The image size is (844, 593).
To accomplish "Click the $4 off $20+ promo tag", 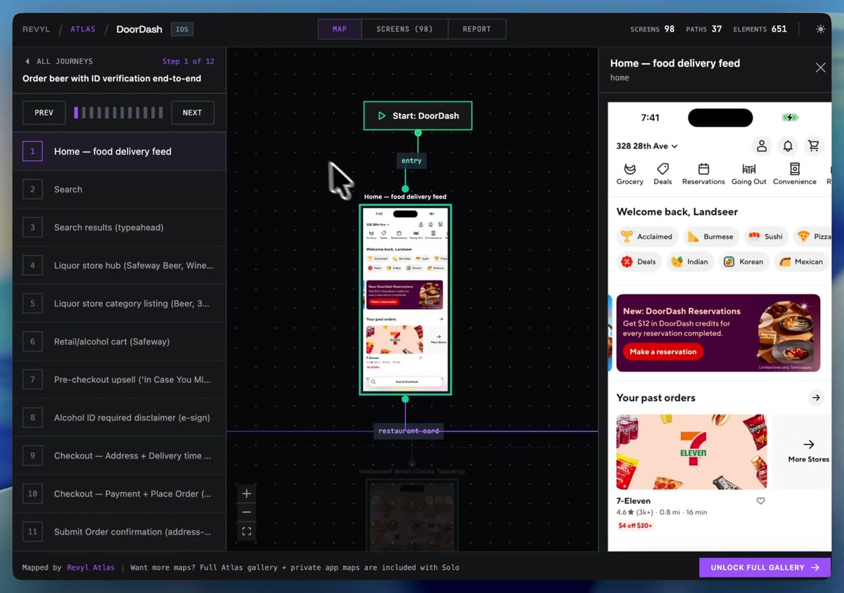I will [635, 526].
